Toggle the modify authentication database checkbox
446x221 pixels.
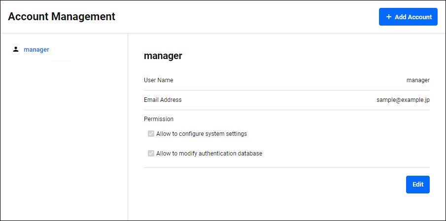click(x=151, y=154)
